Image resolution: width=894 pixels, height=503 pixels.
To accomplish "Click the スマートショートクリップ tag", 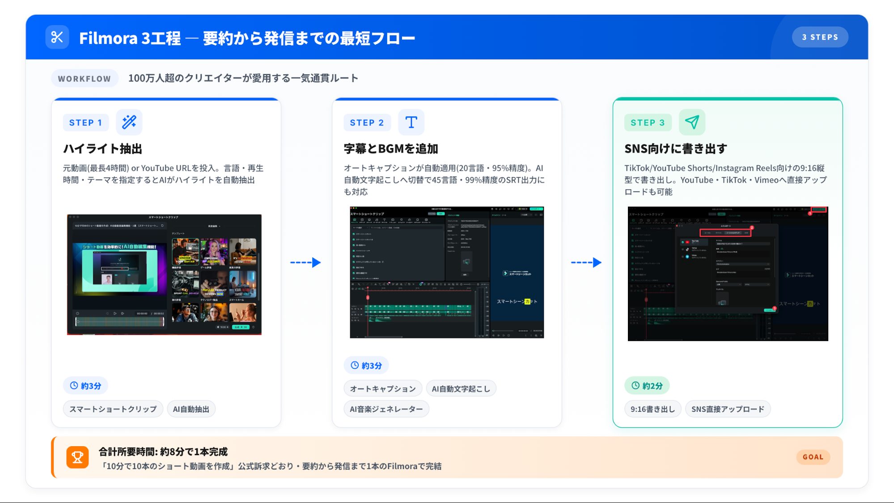I will pos(113,409).
